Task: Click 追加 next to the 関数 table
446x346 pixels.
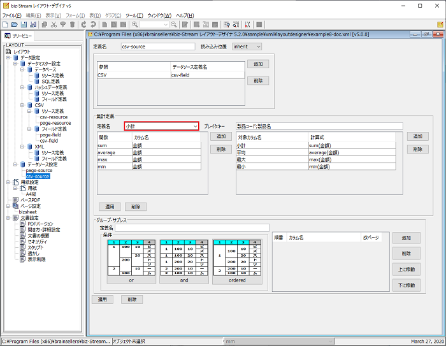Action: [x=221, y=136]
